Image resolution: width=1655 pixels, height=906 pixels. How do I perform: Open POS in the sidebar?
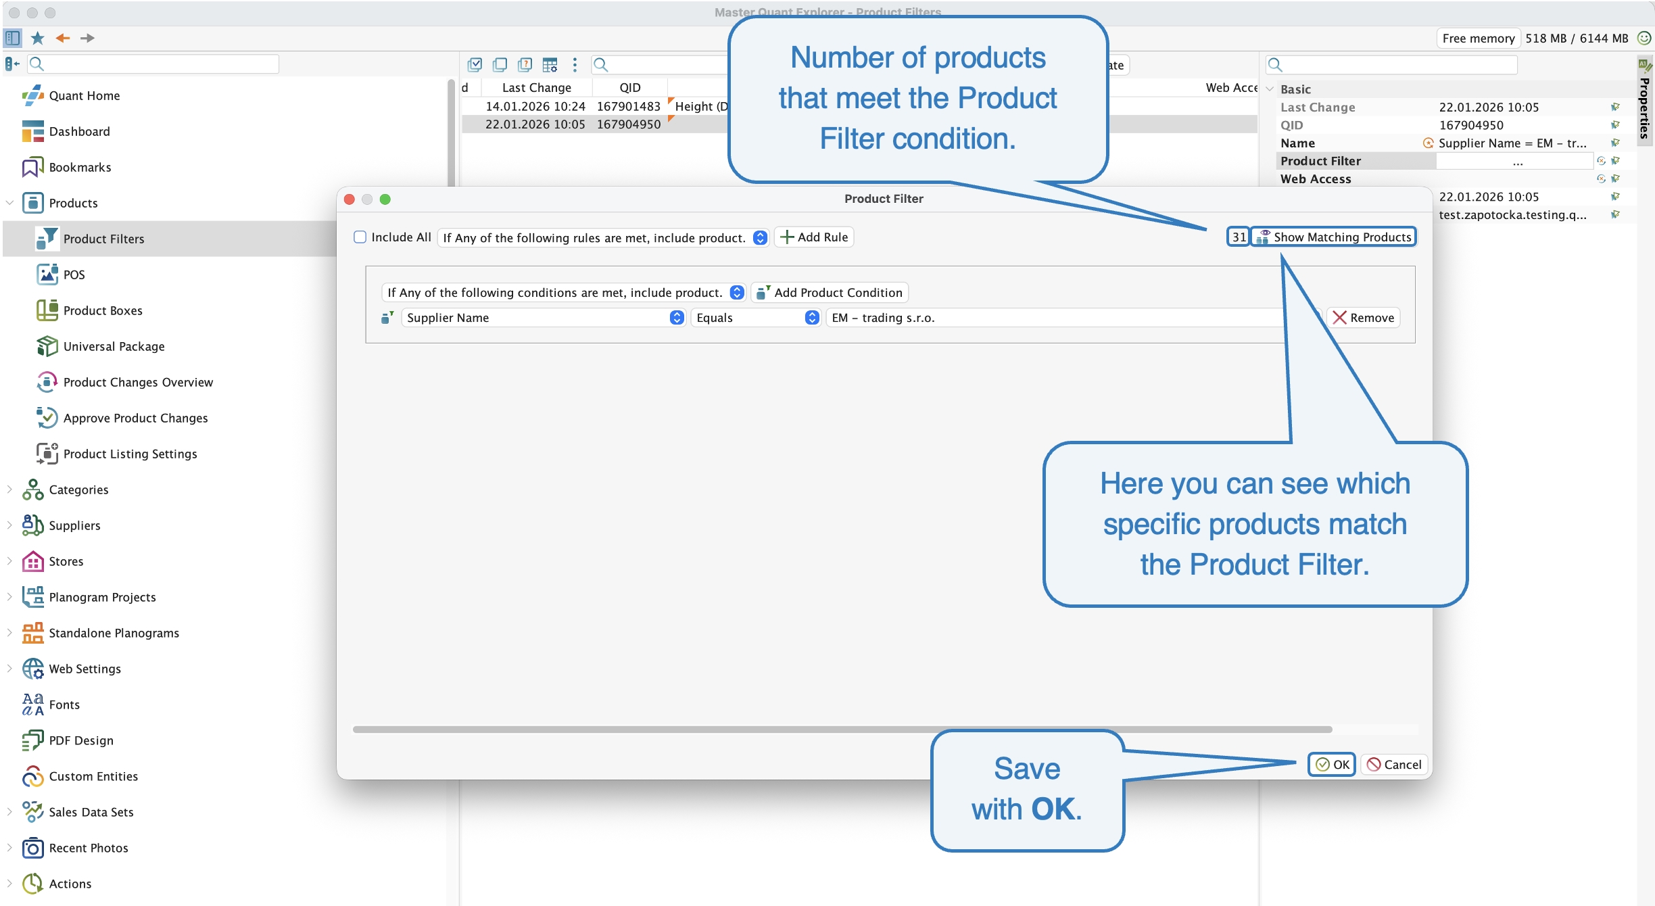tap(74, 275)
